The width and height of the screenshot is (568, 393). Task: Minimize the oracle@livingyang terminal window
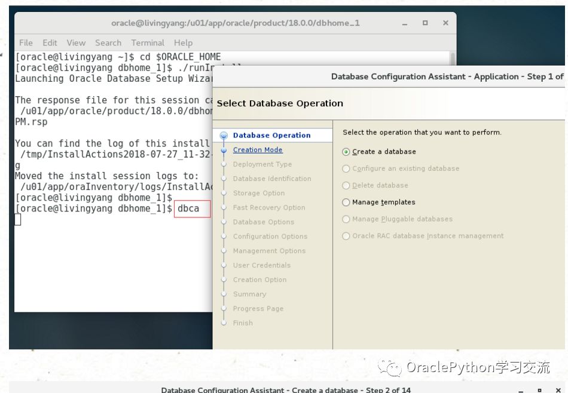(405, 23)
